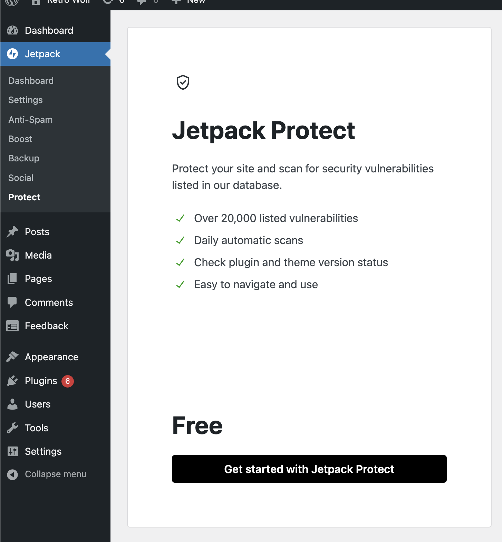
Task: Click the Jetpack Protect shield icon
Action: pyautogui.click(x=183, y=82)
